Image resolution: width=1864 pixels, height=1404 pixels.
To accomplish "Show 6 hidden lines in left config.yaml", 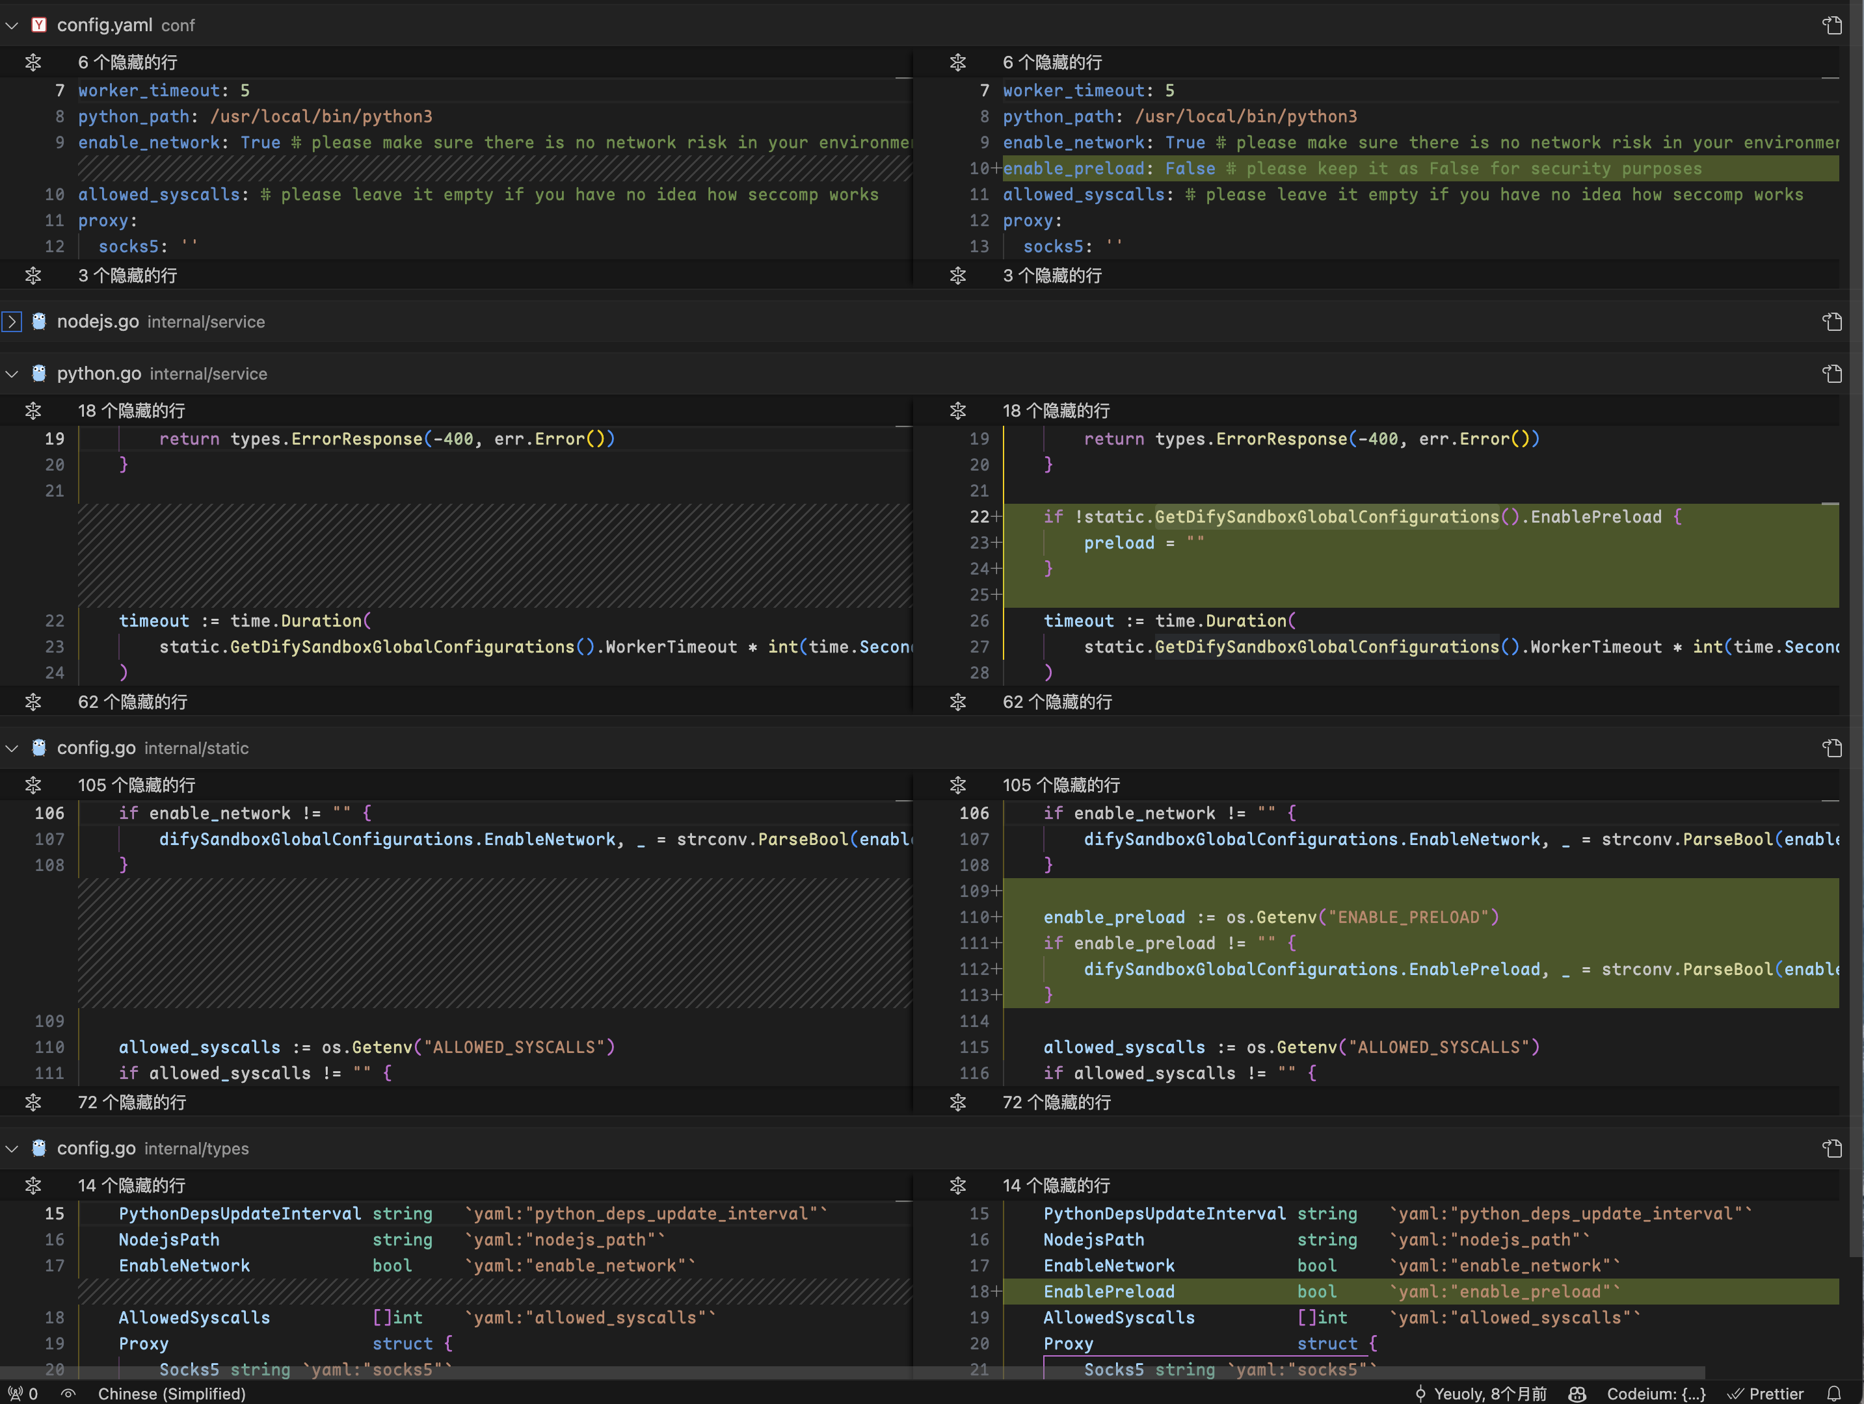I will tap(33, 62).
